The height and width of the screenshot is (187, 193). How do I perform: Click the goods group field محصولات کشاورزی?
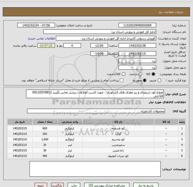[96, 111]
